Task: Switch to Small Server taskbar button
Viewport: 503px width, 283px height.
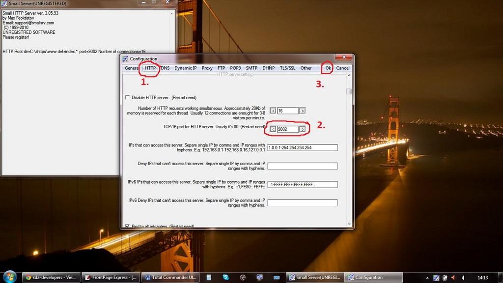Action: pos(315,277)
